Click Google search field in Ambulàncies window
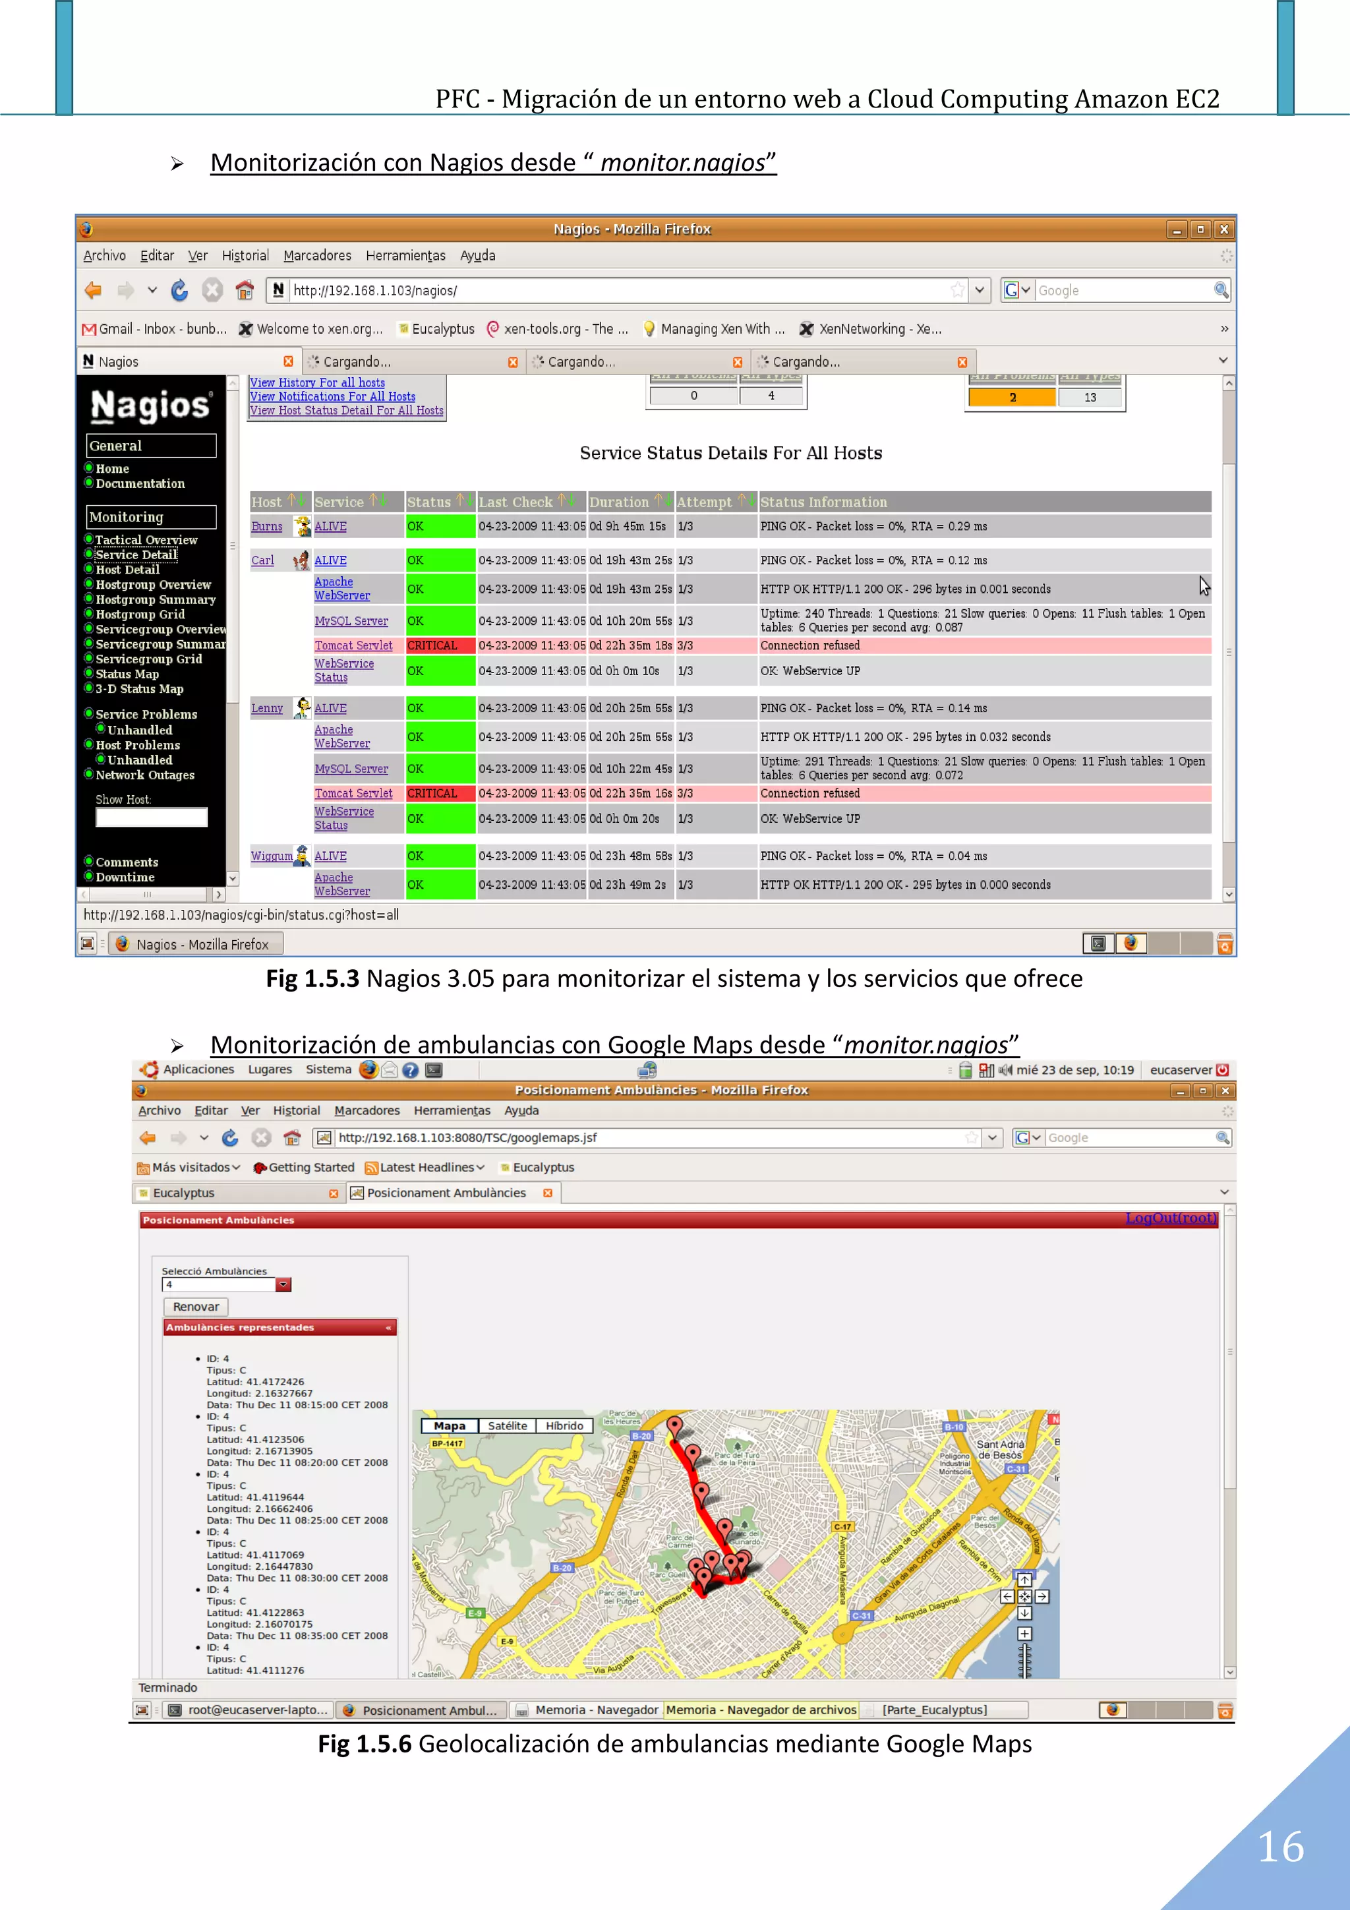 pos(1130,1137)
